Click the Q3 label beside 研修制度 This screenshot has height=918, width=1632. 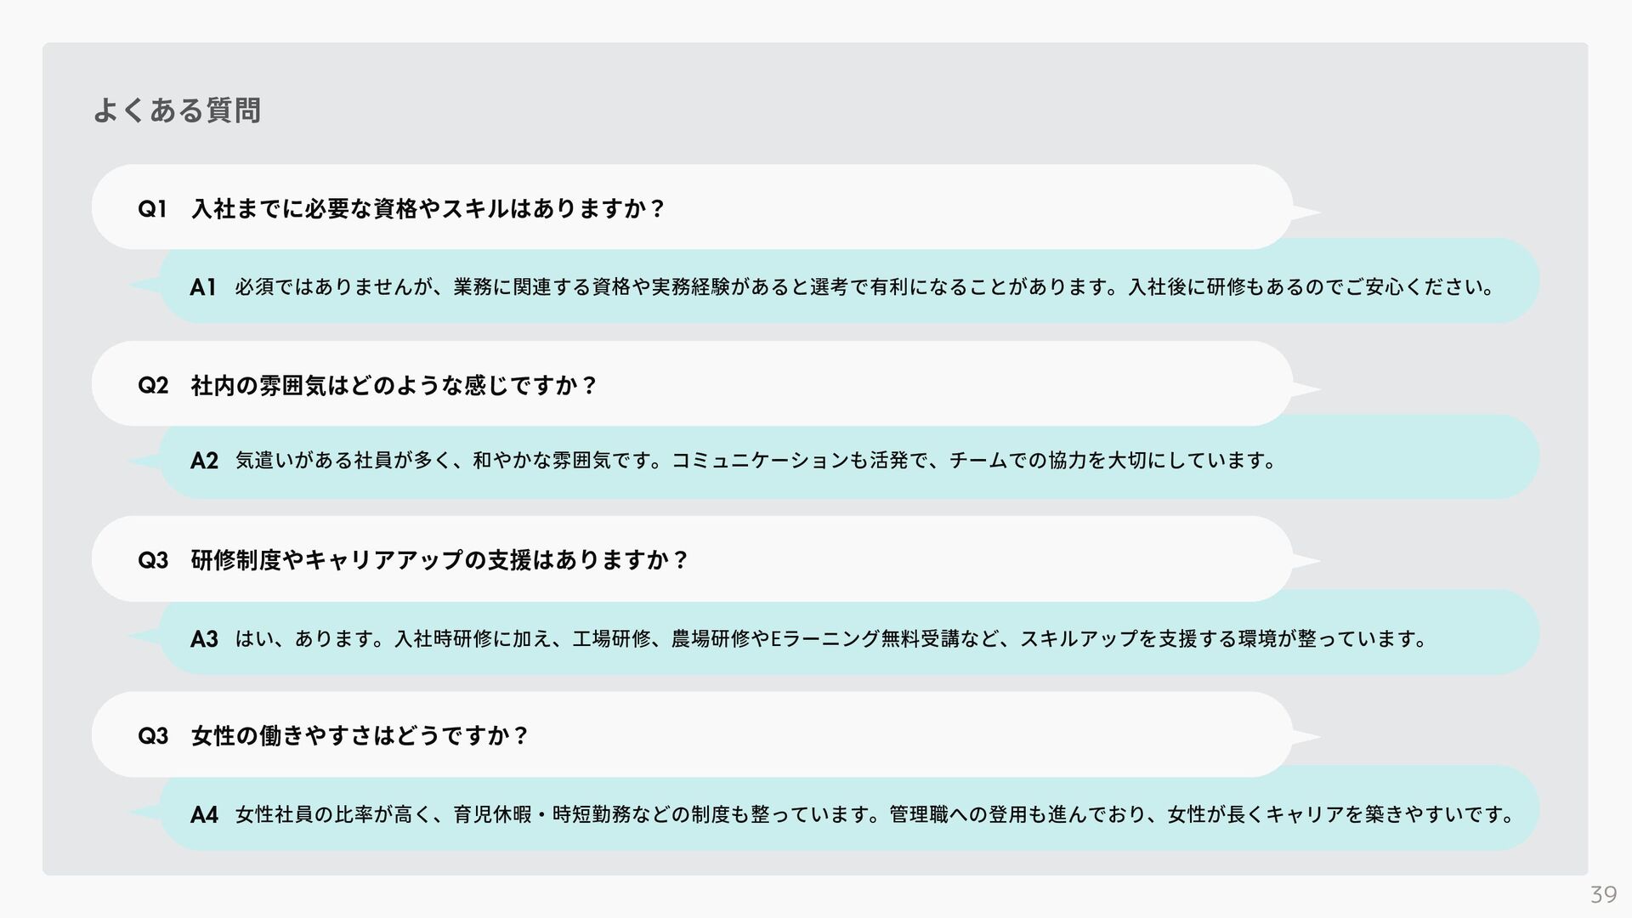(x=153, y=561)
